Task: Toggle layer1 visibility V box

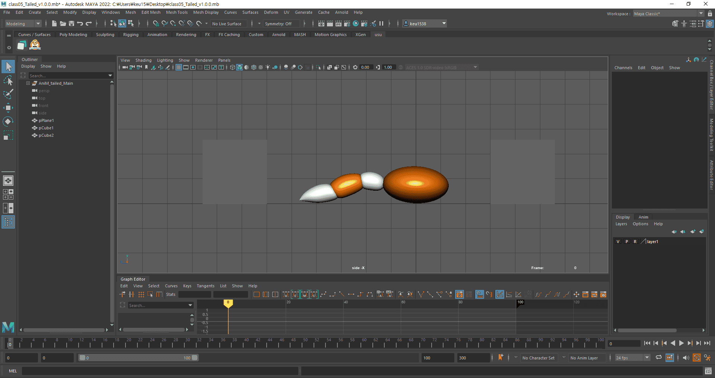Action: pos(618,242)
